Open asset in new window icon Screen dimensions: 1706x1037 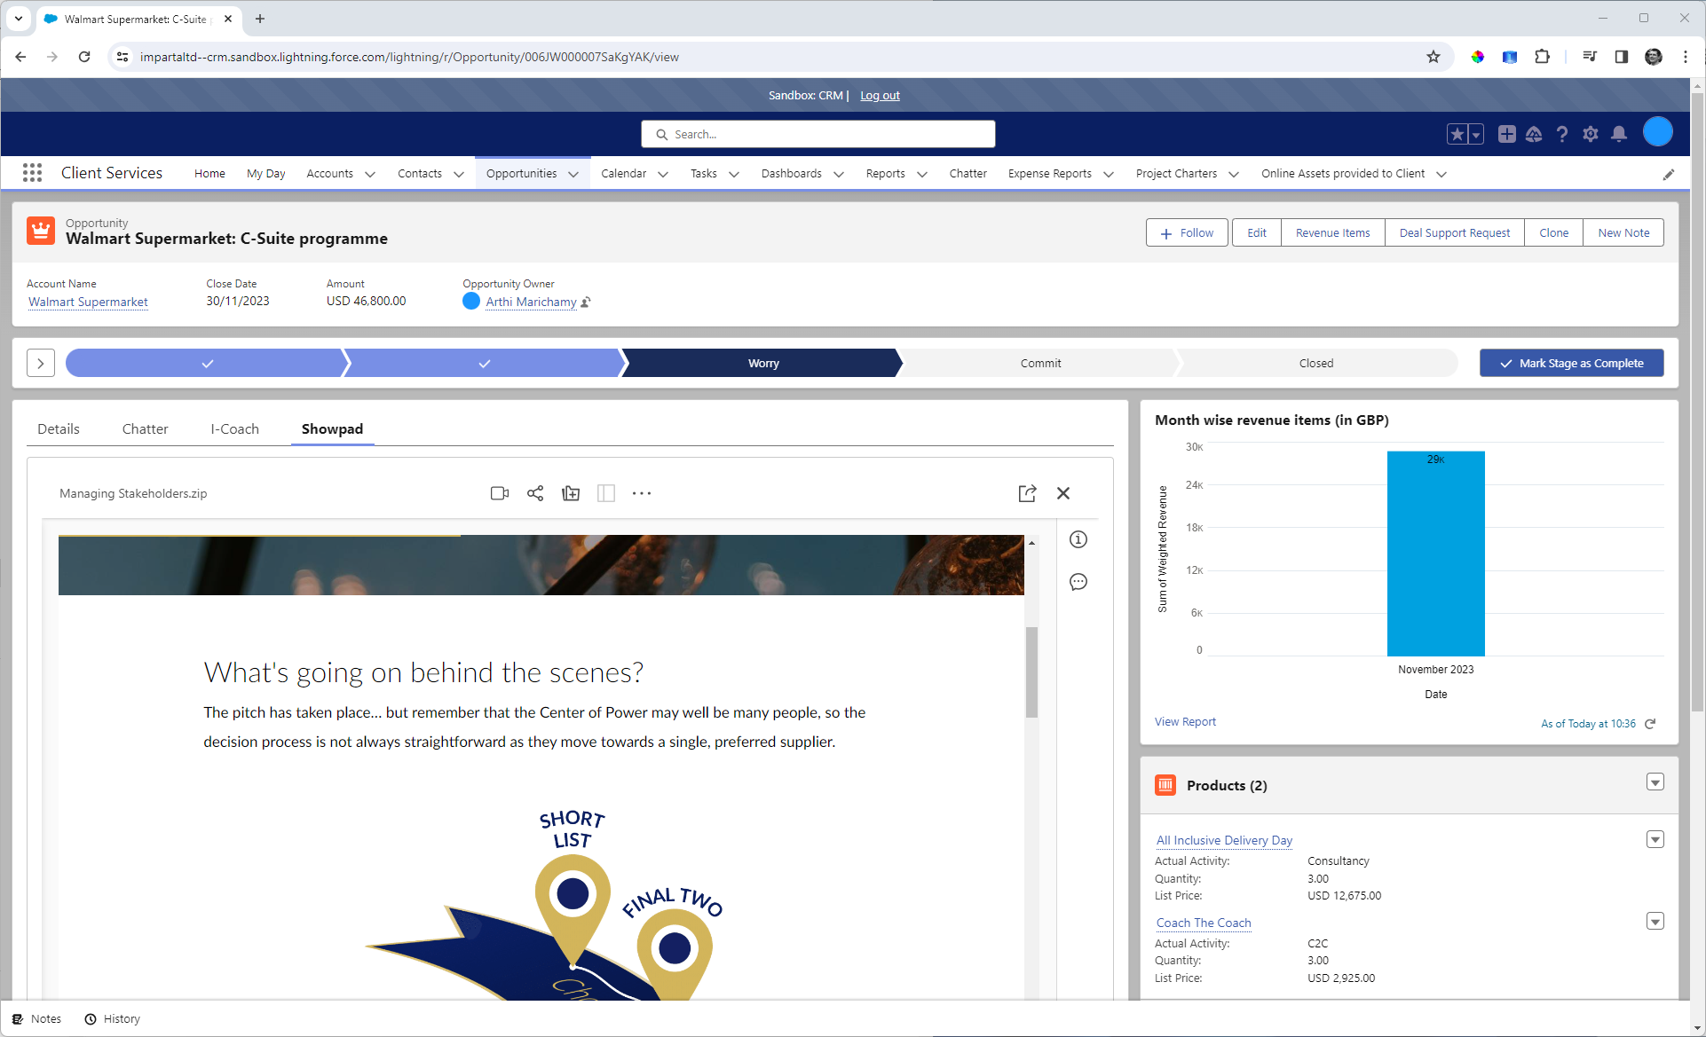pyautogui.click(x=1027, y=493)
